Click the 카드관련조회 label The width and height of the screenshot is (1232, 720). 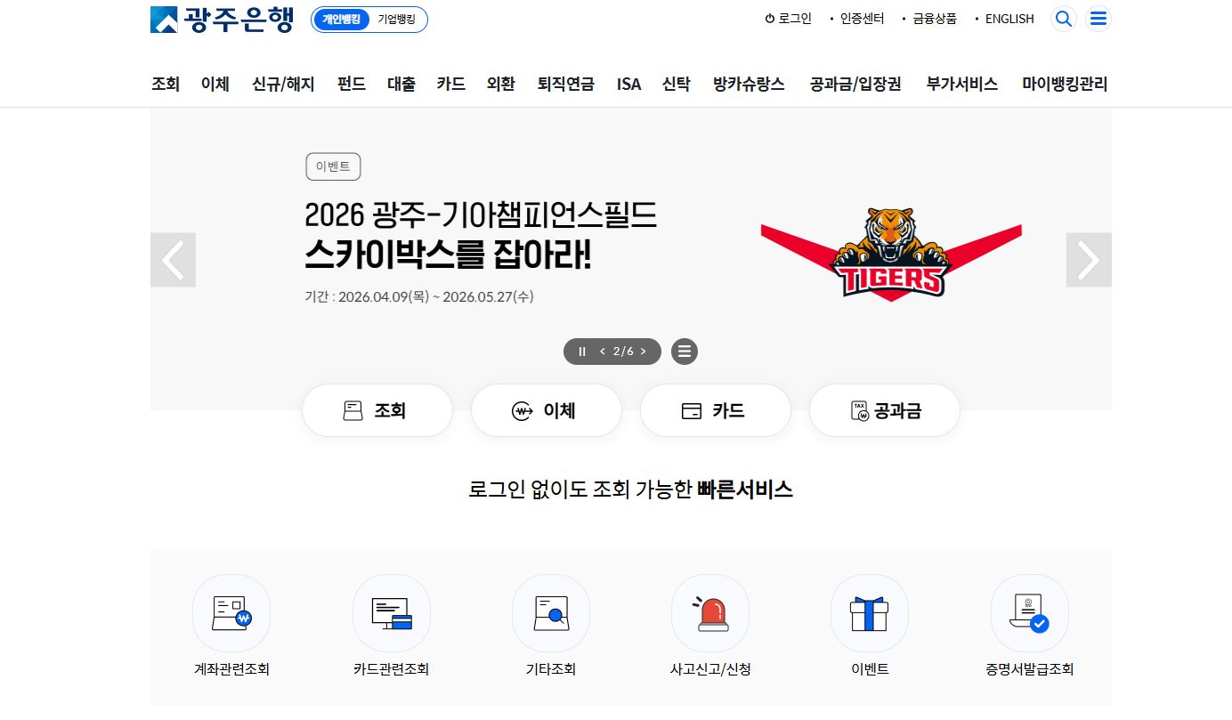point(392,669)
